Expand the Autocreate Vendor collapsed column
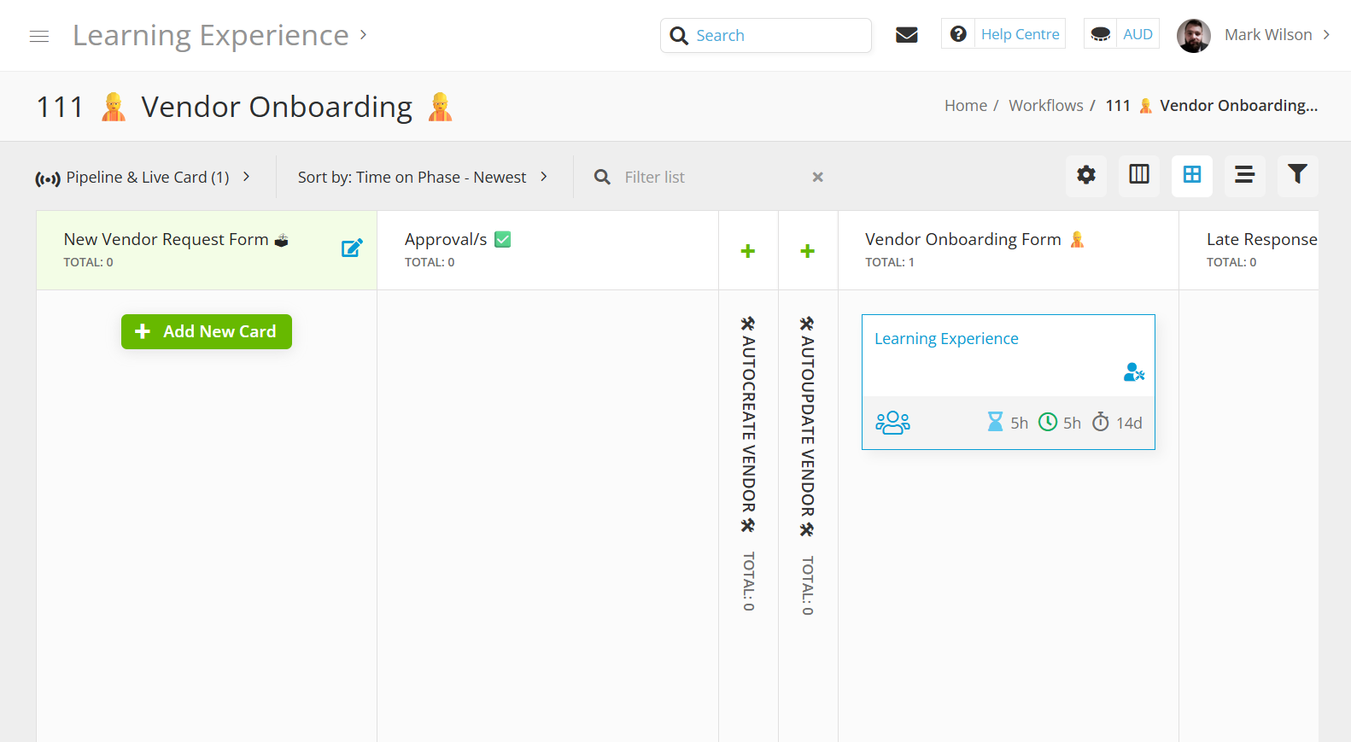The image size is (1351, 742). pos(748,251)
